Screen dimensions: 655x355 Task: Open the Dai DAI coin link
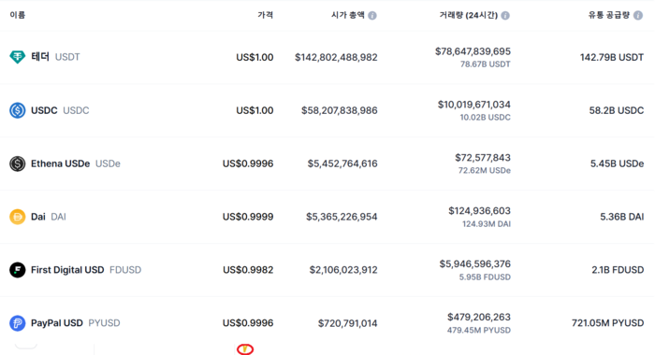pos(49,217)
